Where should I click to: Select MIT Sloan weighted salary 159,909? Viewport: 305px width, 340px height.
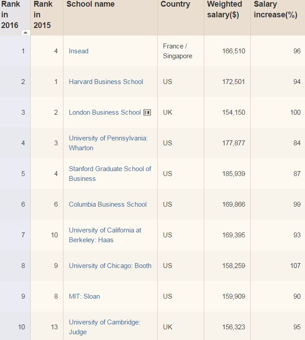click(x=234, y=296)
